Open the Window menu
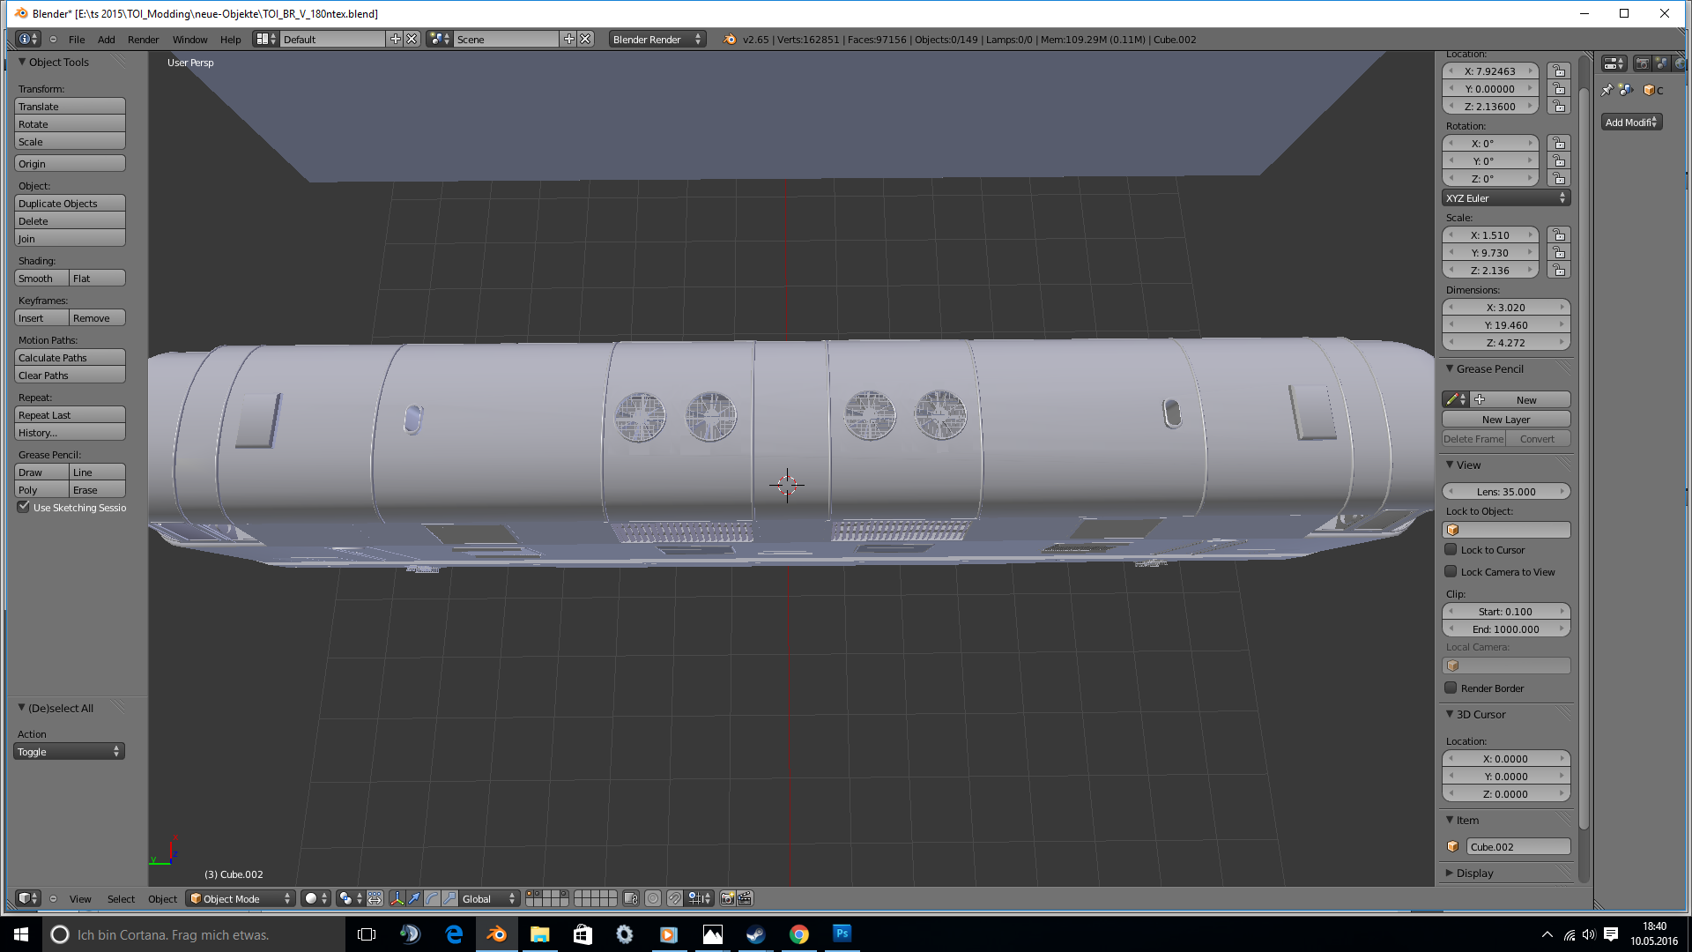This screenshot has height=952, width=1692. tap(189, 40)
